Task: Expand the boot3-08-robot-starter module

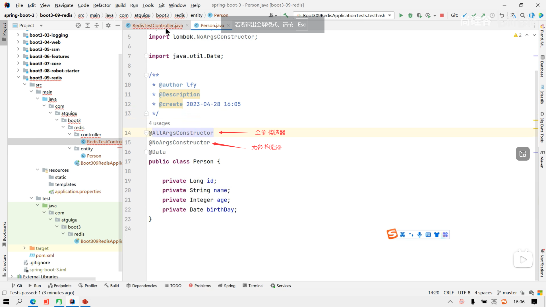Action: (18, 70)
